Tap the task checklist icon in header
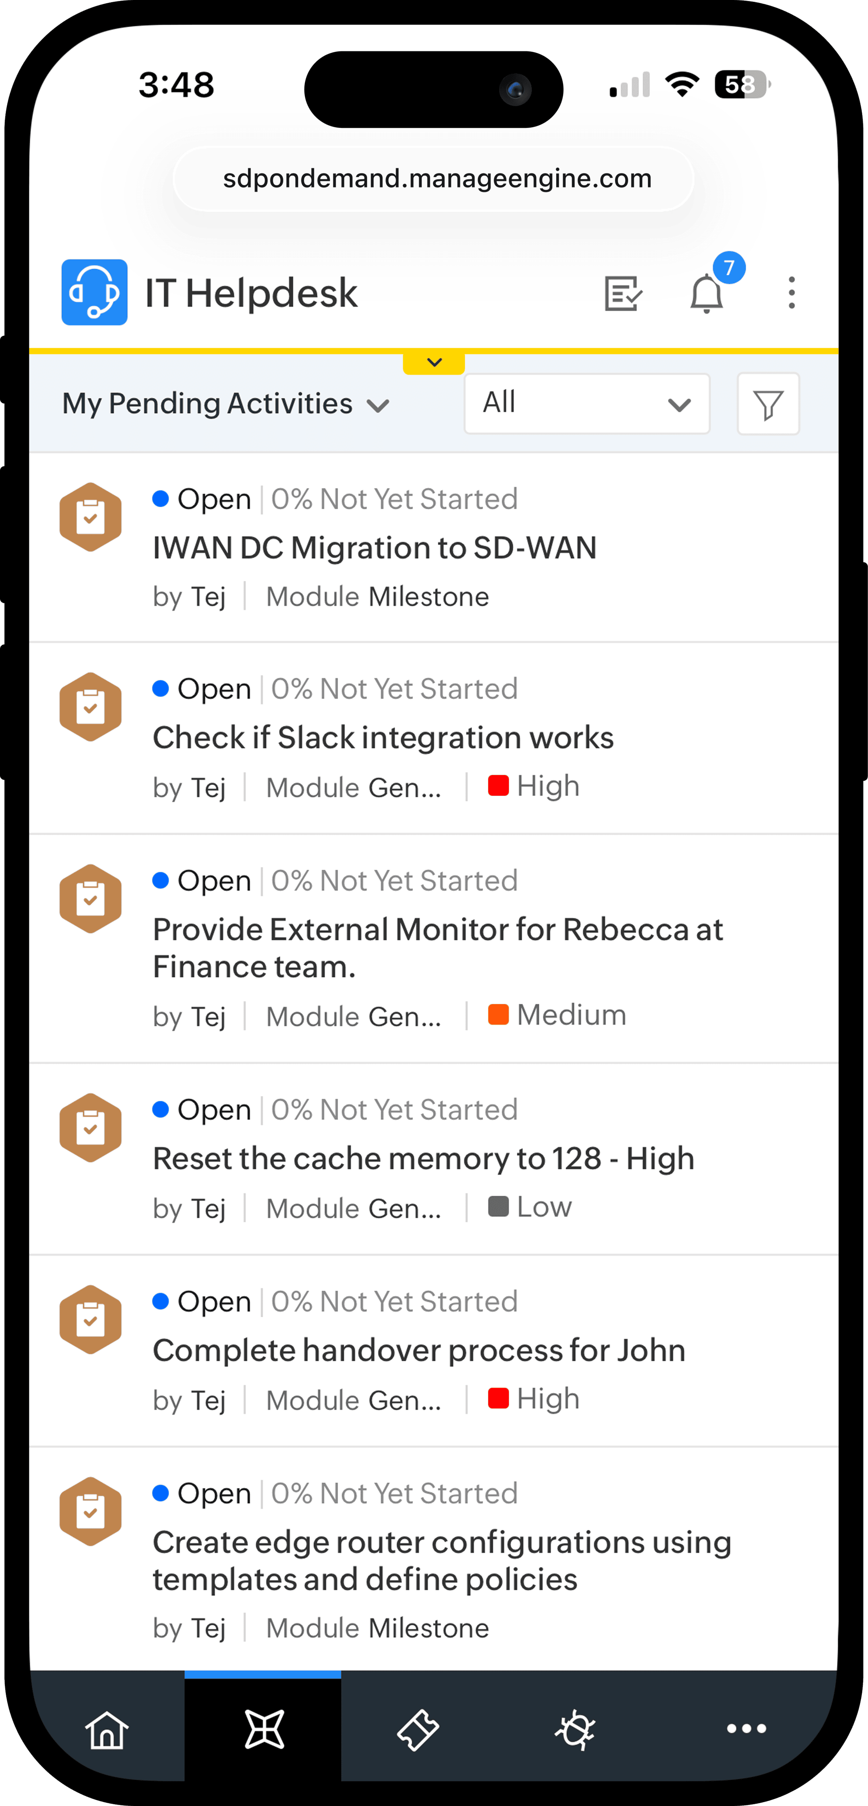Image resolution: width=868 pixels, height=1806 pixels. click(x=623, y=293)
